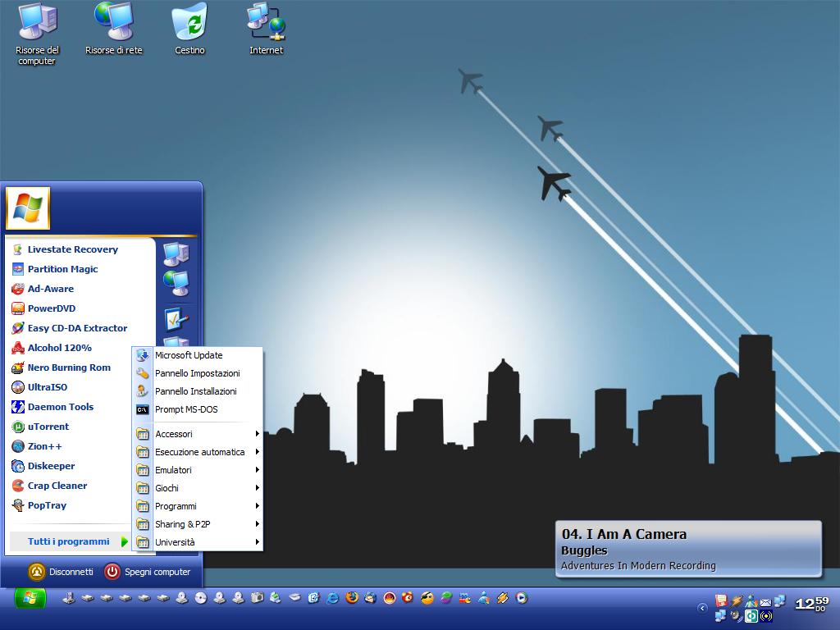Click the network globe icon in Start menu right column

tap(176, 282)
